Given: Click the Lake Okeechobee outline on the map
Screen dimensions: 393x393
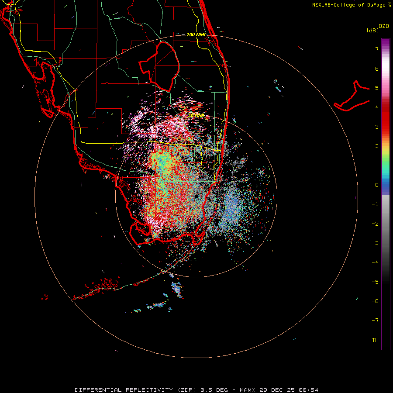Looking at the screenshot, I should [159, 66].
